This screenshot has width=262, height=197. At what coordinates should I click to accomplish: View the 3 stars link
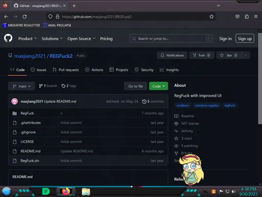183,138
